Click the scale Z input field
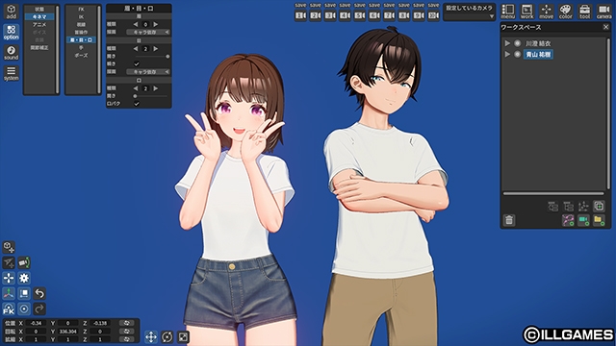This screenshot has height=346, width=616. pos(100,339)
